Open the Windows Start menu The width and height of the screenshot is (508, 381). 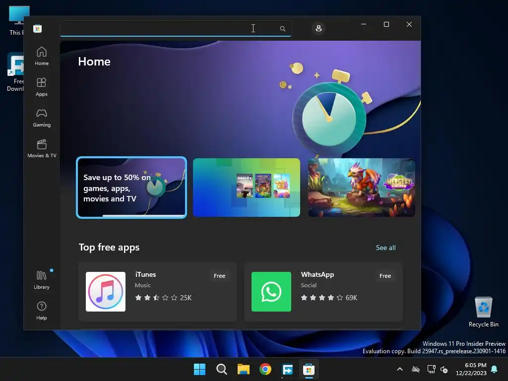pyautogui.click(x=199, y=369)
